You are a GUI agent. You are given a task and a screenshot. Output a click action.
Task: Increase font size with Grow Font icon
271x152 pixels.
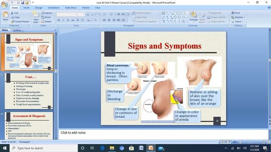[x=88, y=14]
